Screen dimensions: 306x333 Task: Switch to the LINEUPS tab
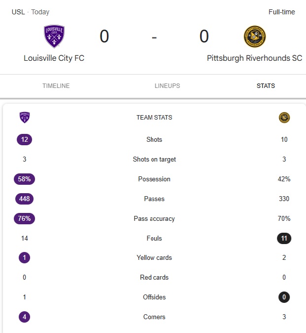tap(167, 86)
